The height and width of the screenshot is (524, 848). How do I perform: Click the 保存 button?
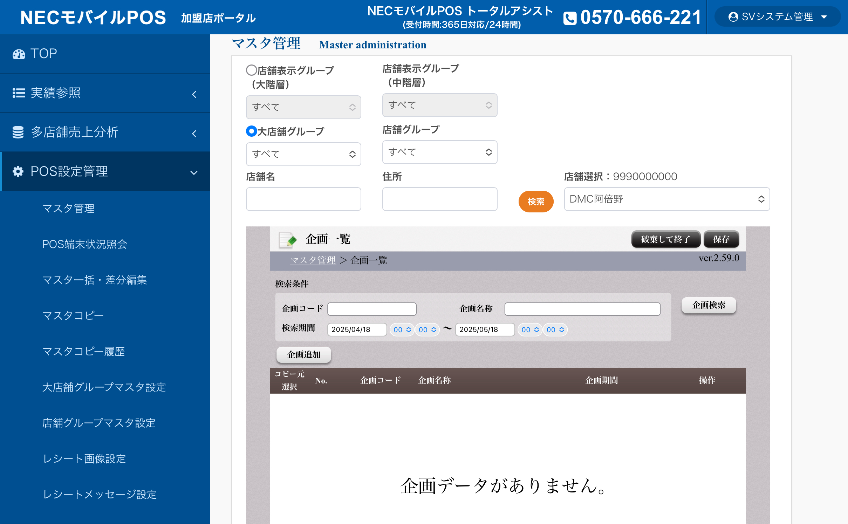[721, 239]
